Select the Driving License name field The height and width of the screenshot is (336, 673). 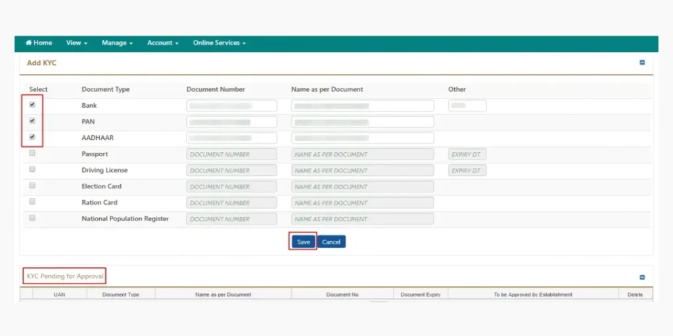pyautogui.click(x=363, y=171)
